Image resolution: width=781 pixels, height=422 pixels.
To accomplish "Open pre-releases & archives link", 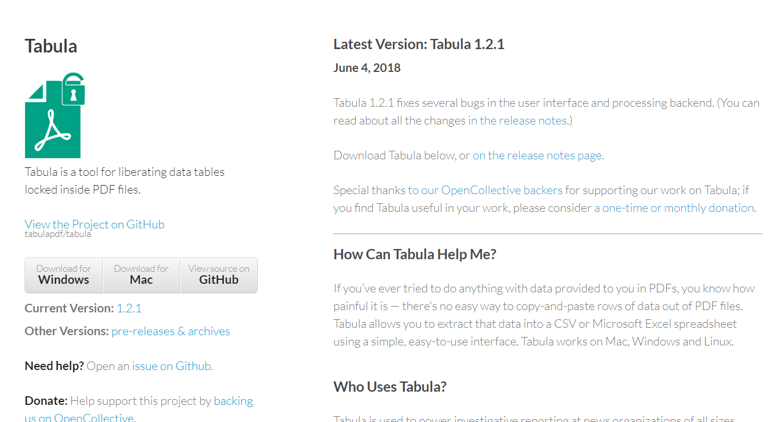I will pos(170,331).
